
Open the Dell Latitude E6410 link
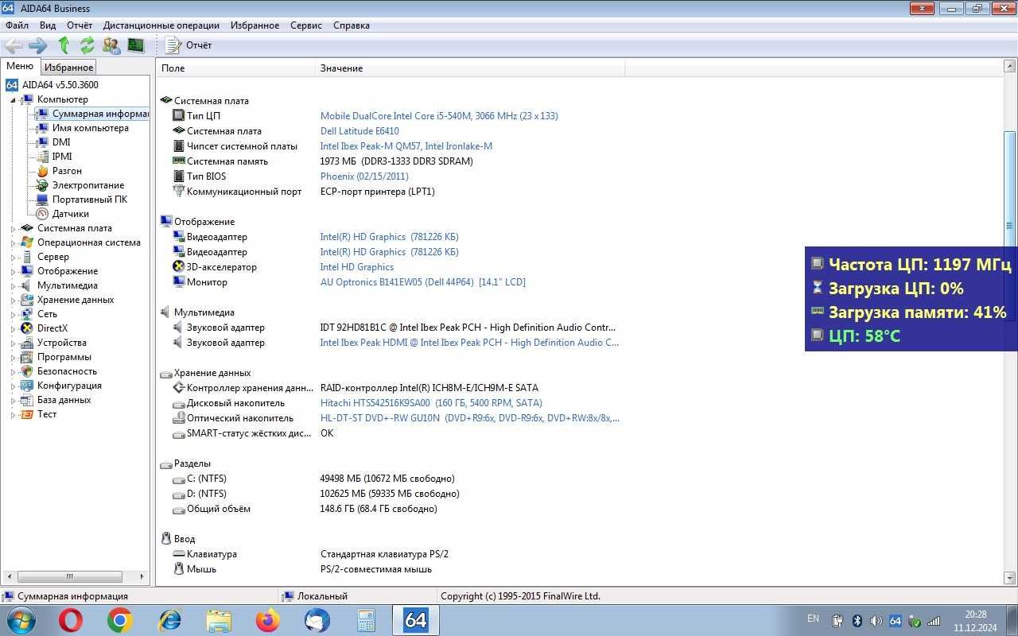pyautogui.click(x=359, y=131)
